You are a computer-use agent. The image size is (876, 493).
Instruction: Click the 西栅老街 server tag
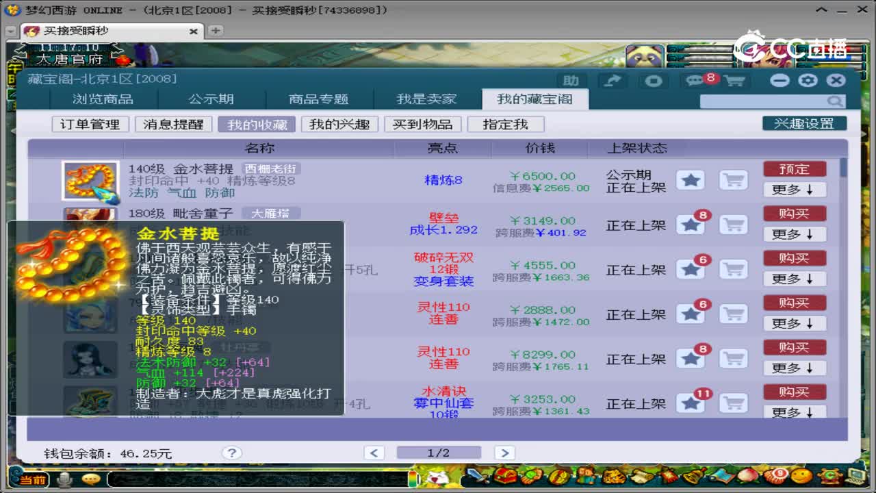(x=272, y=168)
